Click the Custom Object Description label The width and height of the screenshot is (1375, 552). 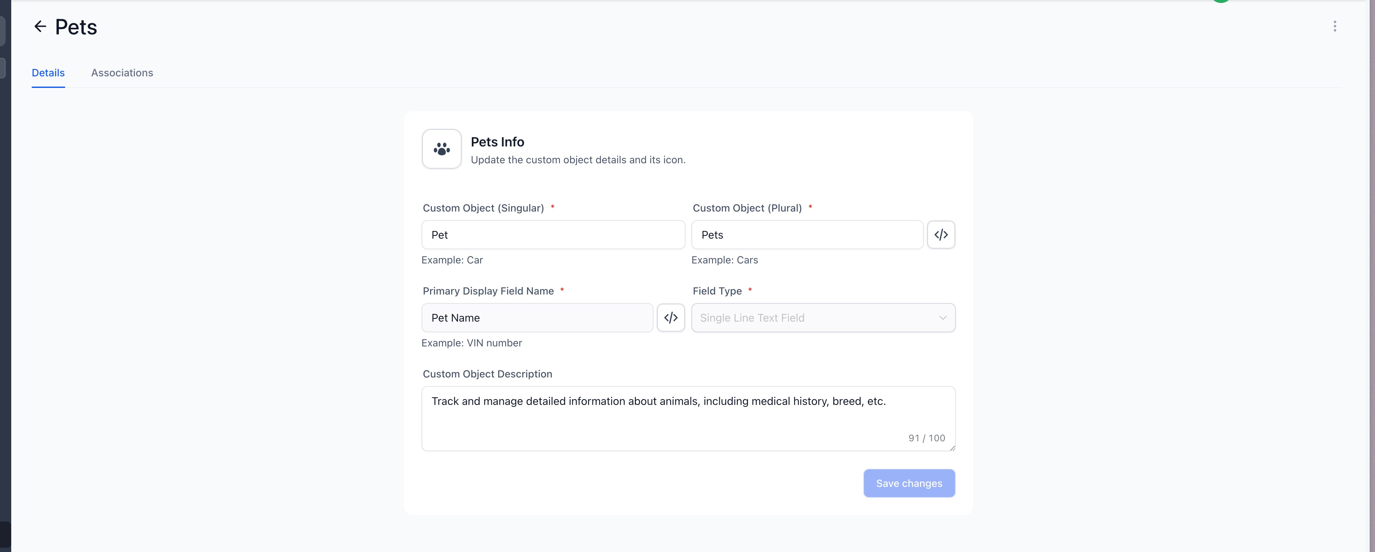(487, 374)
